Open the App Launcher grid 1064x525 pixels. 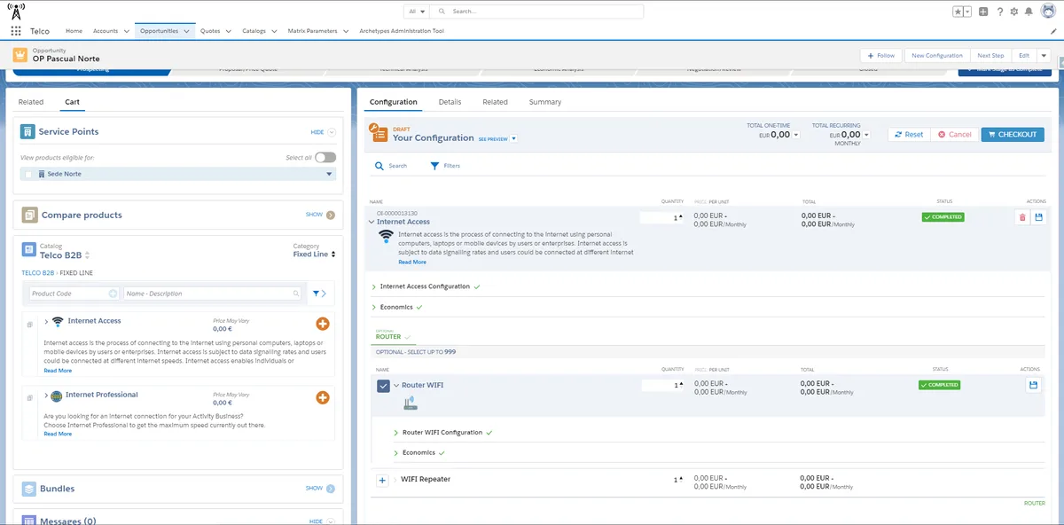16,31
